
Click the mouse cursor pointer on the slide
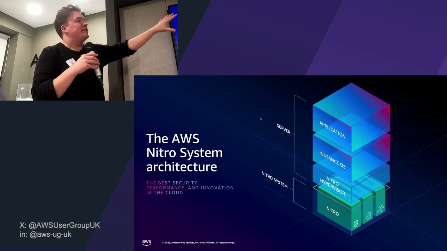(261, 119)
